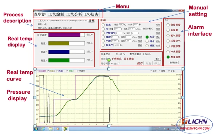The height and width of the screenshot is (134, 215).
Task: Toggle 测温3 curve checkbox above chart
Action: tap(67, 71)
